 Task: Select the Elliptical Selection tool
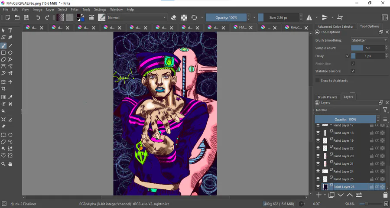tap(10, 135)
